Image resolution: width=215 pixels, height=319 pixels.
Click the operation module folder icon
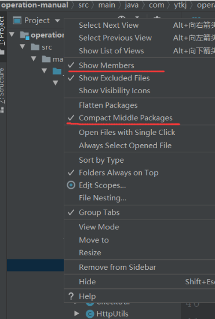tap(25, 35)
